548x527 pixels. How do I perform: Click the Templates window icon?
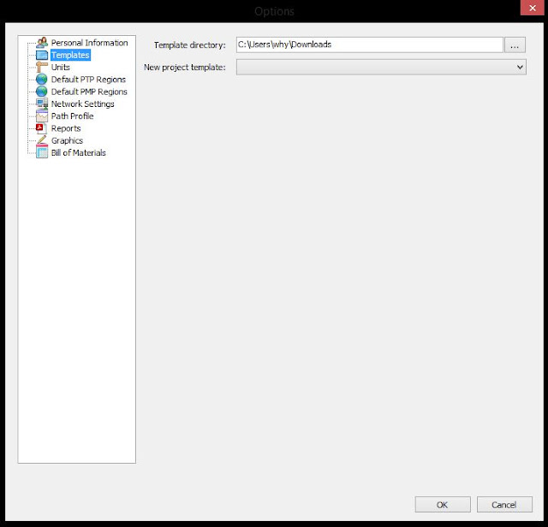click(x=42, y=55)
